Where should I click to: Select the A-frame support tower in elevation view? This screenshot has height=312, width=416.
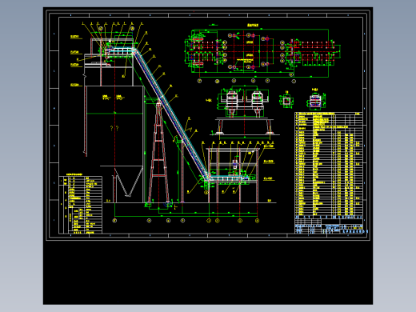(x=159, y=154)
